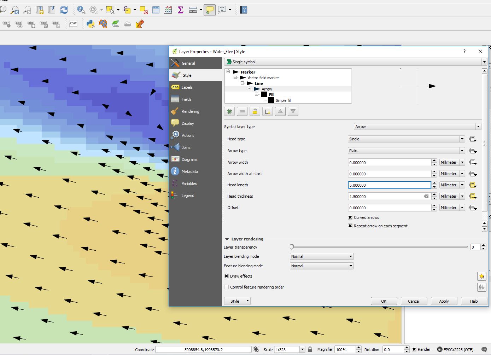Click the Zoom Last tool
The image size is (491, 355).
14,10
